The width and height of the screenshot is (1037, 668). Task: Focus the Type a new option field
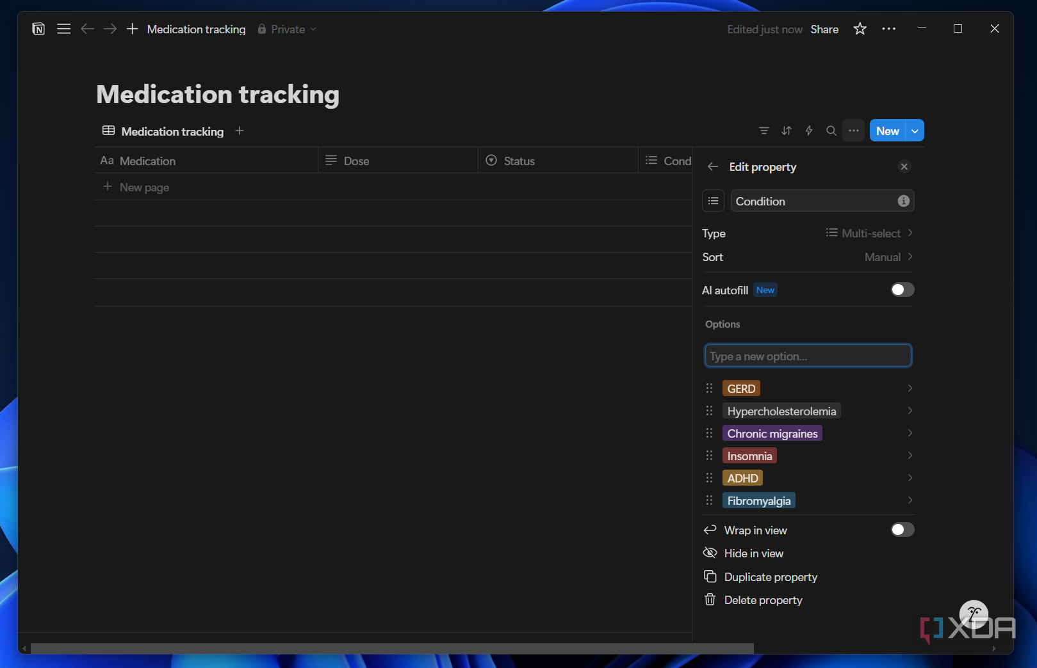pyautogui.click(x=808, y=356)
